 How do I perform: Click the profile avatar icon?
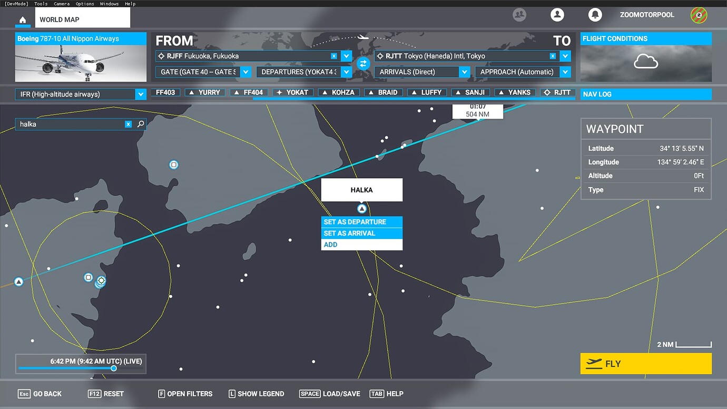point(557,15)
